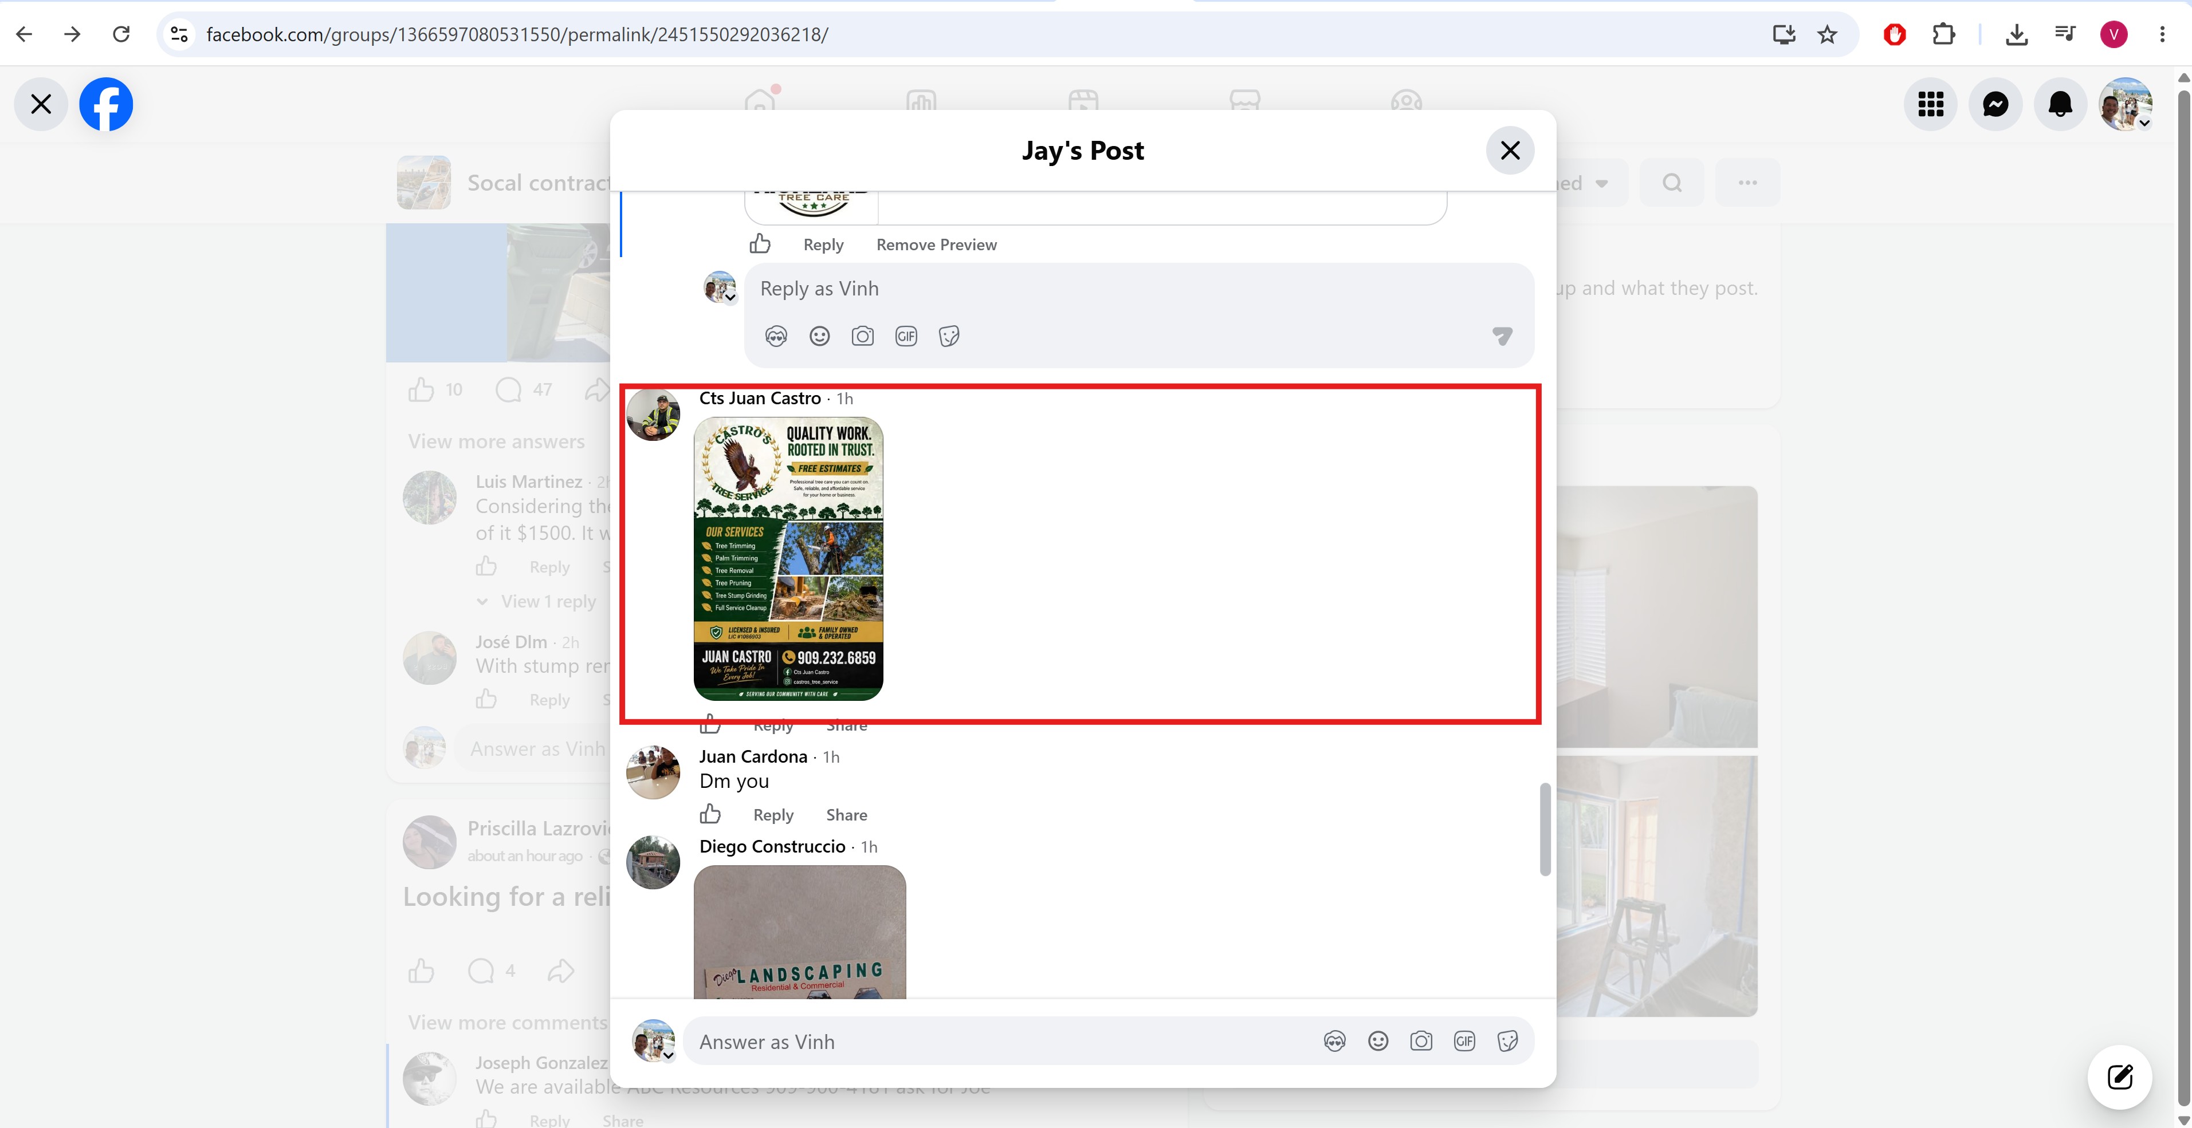Image resolution: width=2192 pixels, height=1128 pixels.
Task: Open the new message compose button
Action: click(x=2120, y=1077)
